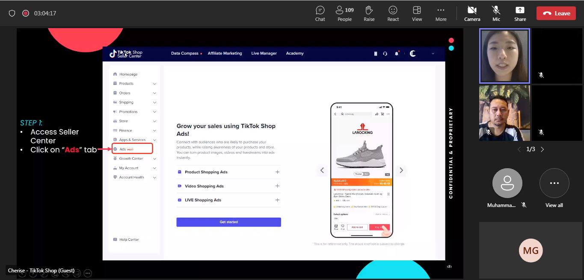Click the red recording indicator
This screenshot has height=280, width=584.
pyautogui.click(x=26, y=13)
